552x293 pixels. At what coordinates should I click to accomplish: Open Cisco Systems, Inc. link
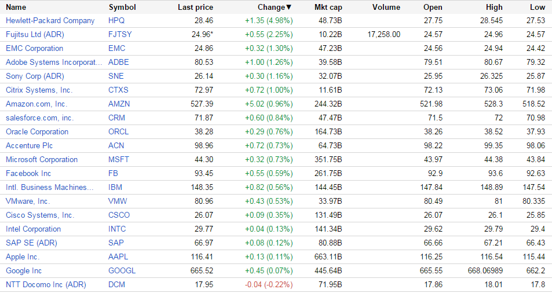pyautogui.click(x=40, y=215)
